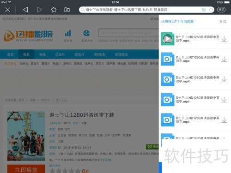231x173 pixels.
Task: Reload the page with refresh icon
Action: click(x=211, y=10)
